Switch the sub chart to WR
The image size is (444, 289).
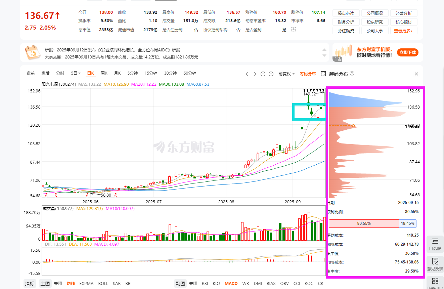(246, 284)
